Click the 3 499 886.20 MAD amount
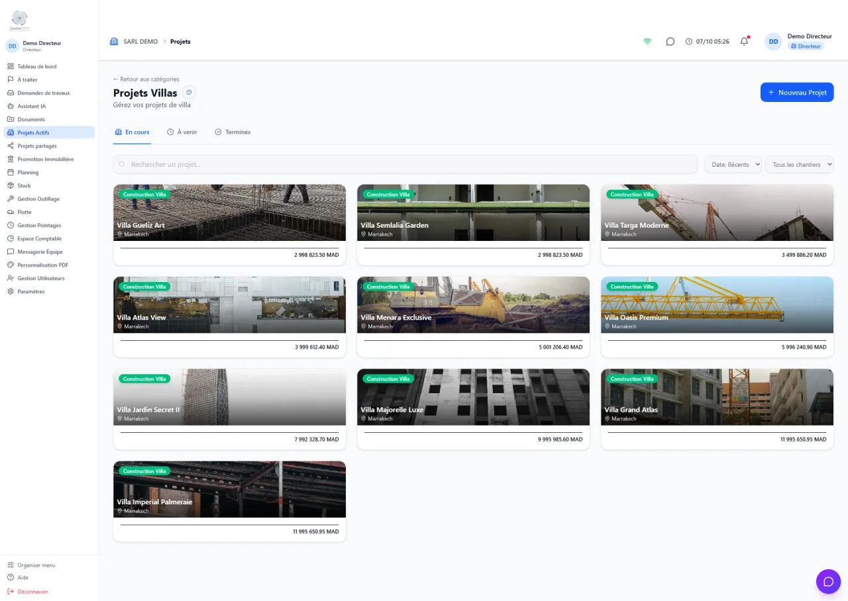The height and width of the screenshot is (601, 848). [804, 255]
